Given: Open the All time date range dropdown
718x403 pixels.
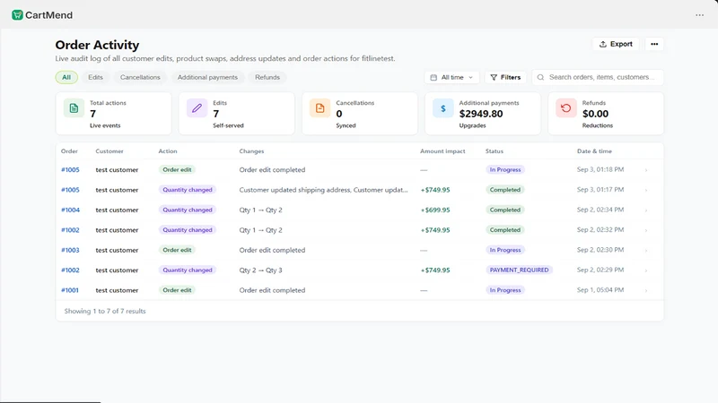Looking at the screenshot, I should 452,77.
